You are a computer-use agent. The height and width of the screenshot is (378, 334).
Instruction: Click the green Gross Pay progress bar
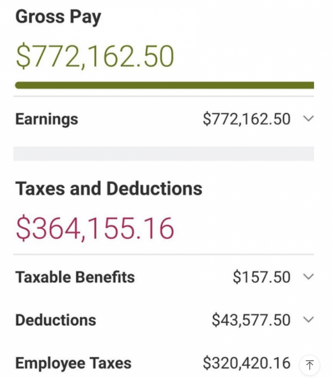tap(164, 85)
